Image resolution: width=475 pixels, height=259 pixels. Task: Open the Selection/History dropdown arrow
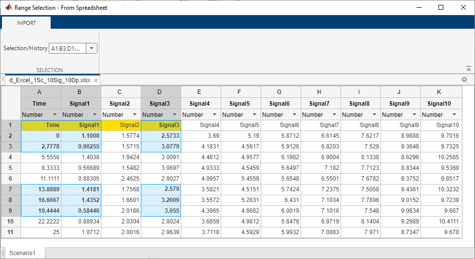(x=92, y=48)
